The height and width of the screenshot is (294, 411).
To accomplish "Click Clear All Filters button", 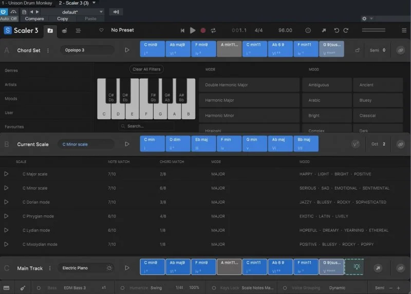I will click(146, 69).
